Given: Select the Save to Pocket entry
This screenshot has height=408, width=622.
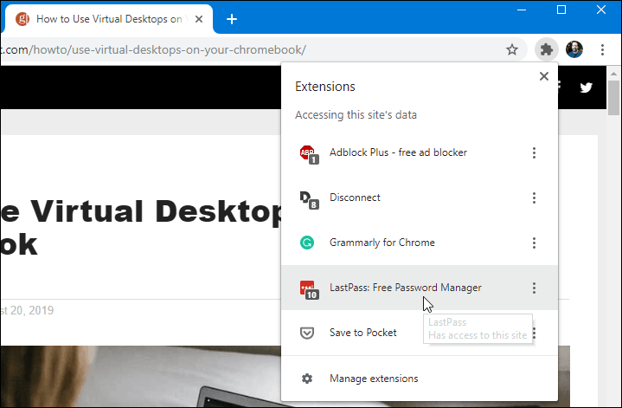Looking at the screenshot, I should pyautogui.click(x=420, y=333).
